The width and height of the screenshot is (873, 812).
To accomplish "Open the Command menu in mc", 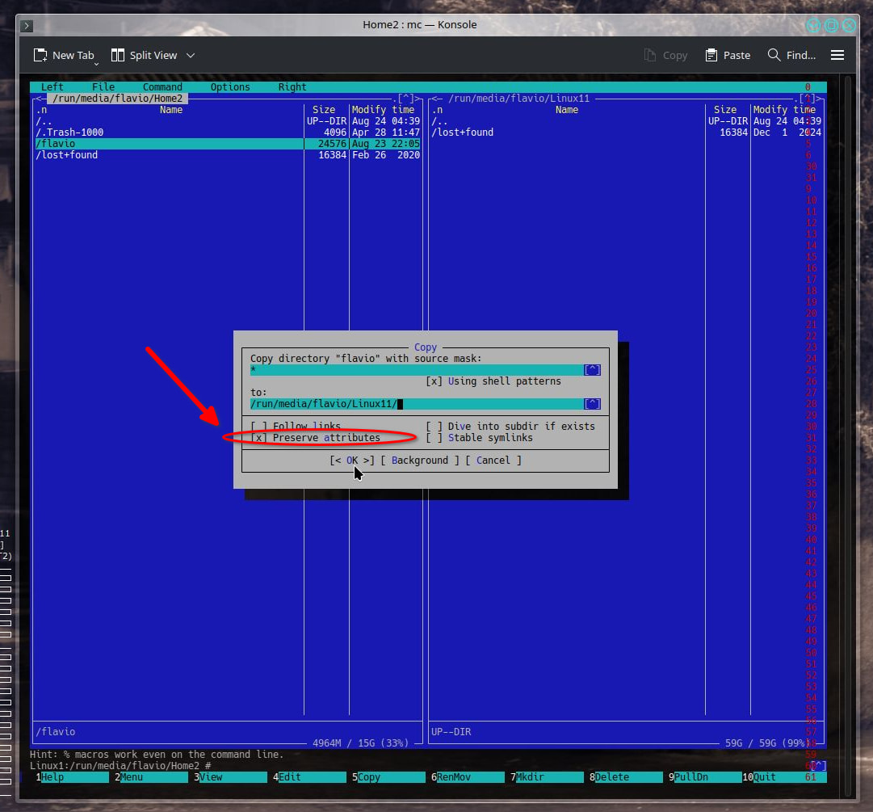I will (x=162, y=87).
